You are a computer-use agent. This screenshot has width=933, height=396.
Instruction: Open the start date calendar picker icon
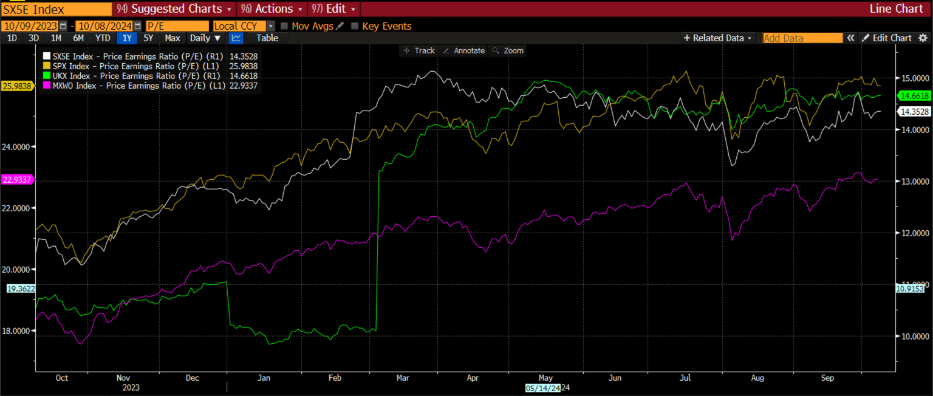click(63, 26)
